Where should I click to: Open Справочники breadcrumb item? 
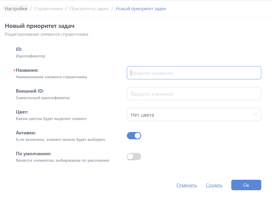click(x=49, y=9)
